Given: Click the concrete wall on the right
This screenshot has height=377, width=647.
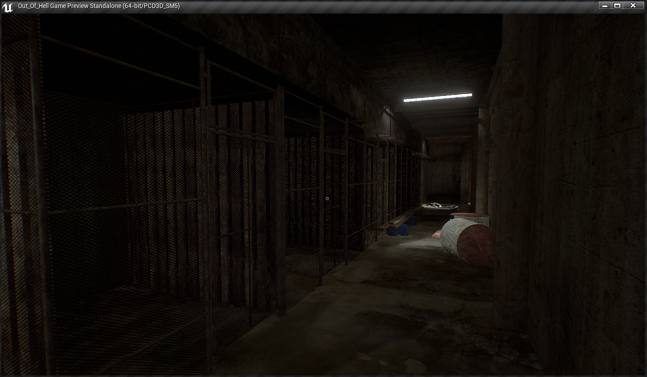Looking at the screenshot, I should [x=578, y=176].
